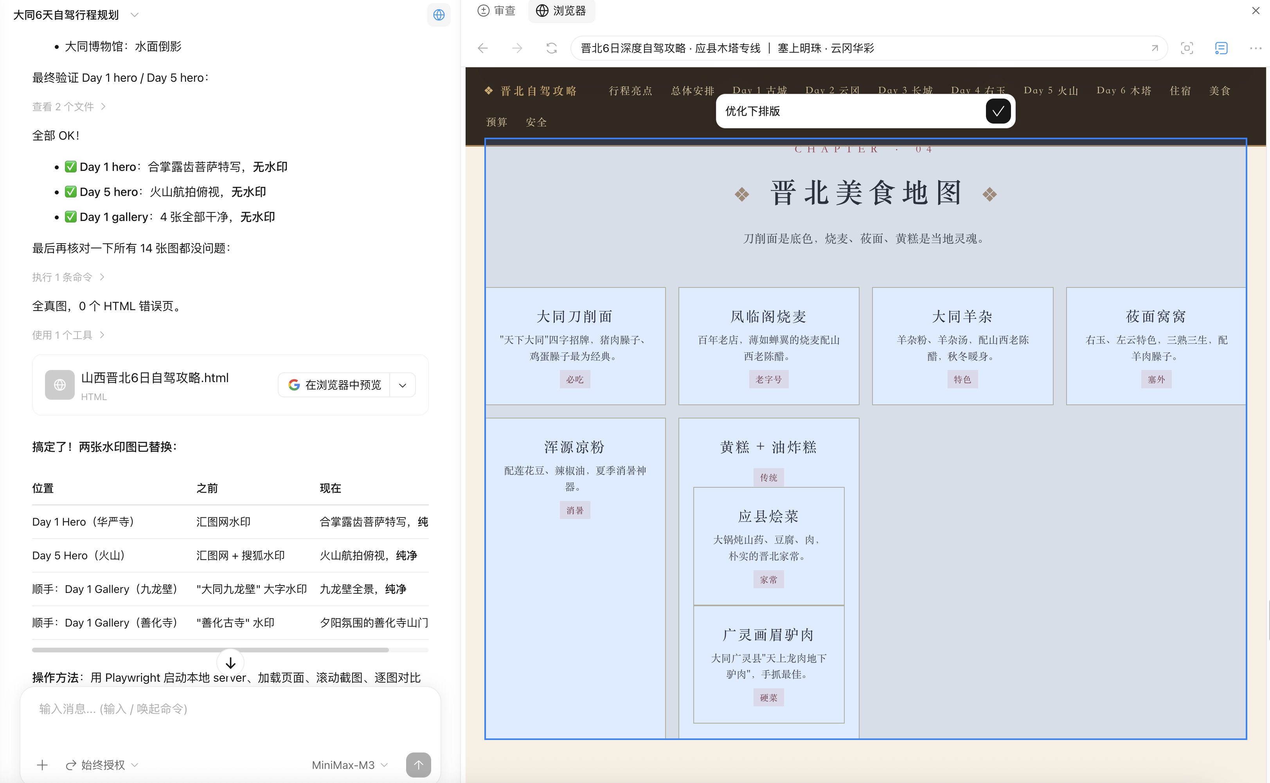This screenshot has height=783, width=1270.
Task: Click table cell 汇图网 + 搜狐水印
Action: click(240, 555)
